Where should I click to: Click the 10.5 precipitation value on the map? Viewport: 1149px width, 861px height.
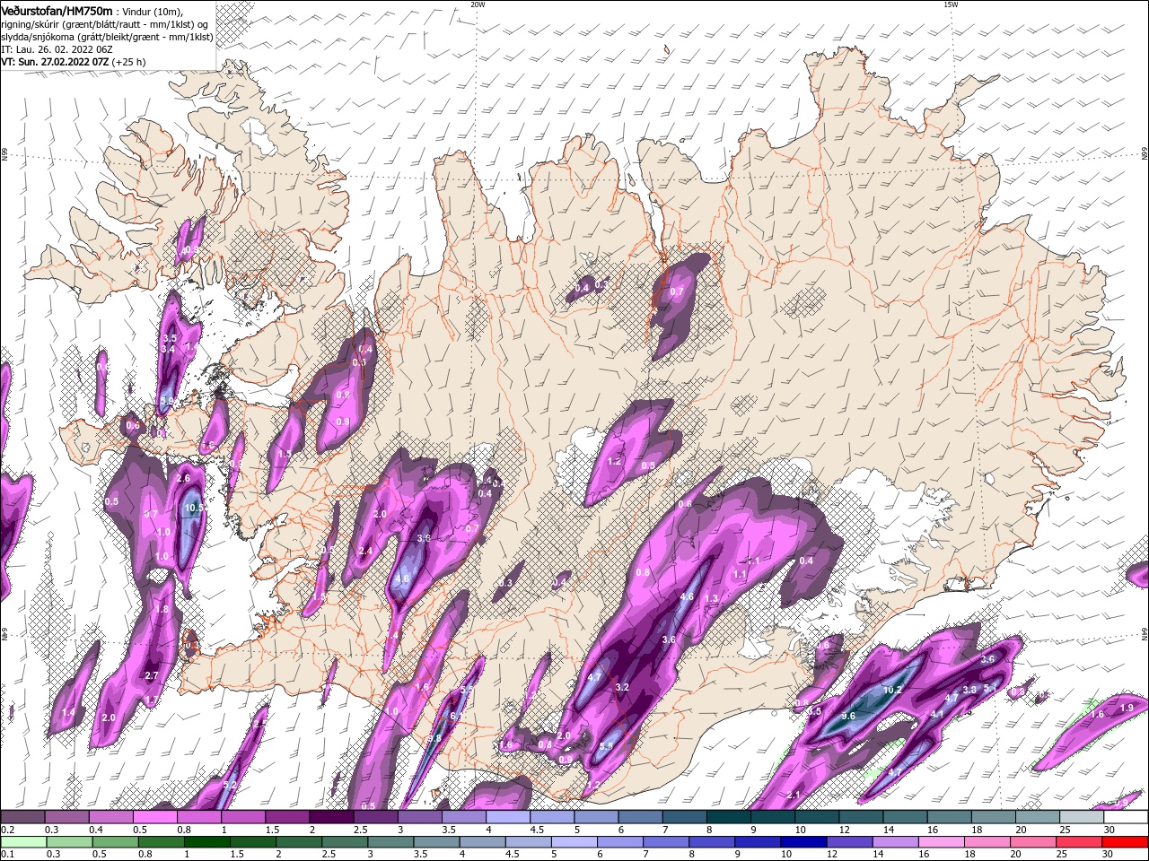click(x=194, y=508)
